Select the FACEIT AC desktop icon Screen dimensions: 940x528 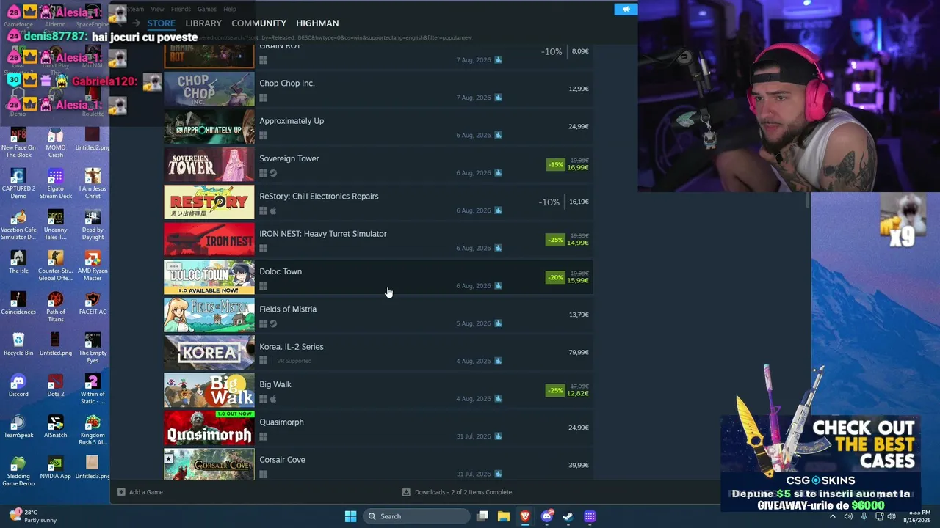93,304
